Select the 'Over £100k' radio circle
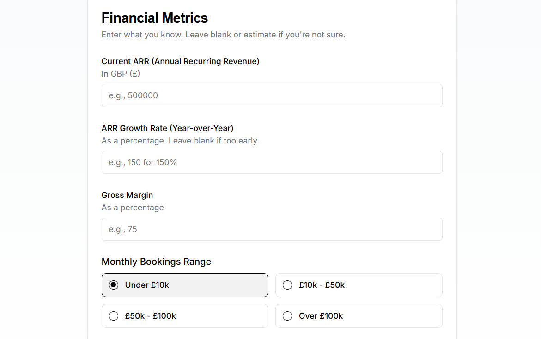The image size is (541, 339). (x=287, y=316)
